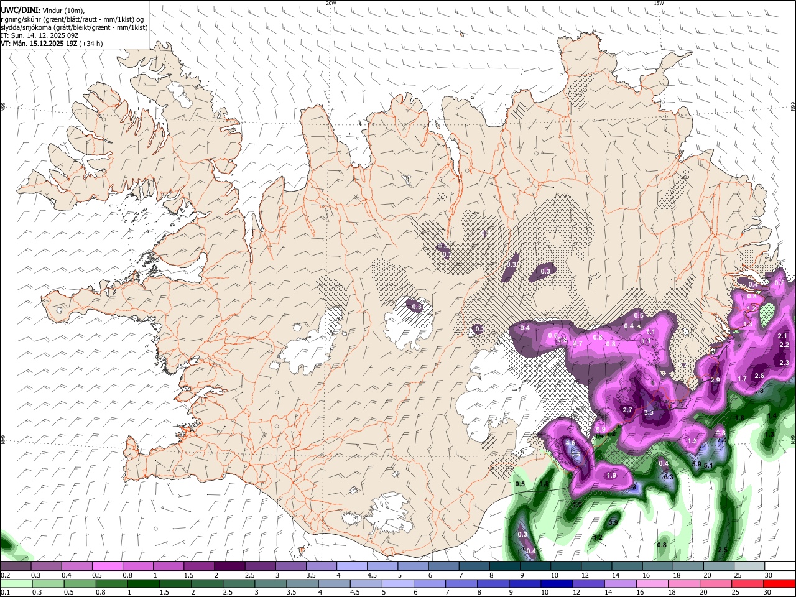Pick the light pink rain swatch starting at 16

(x=652, y=583)
